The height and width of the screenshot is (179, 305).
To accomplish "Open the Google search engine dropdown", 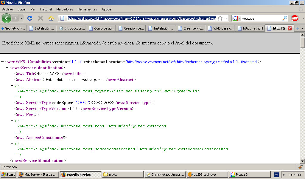I will click(x=236, y=18).
